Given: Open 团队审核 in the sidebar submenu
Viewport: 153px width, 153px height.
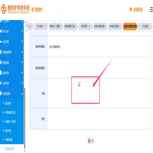Looking at the screenshot, I should point(8,131).
